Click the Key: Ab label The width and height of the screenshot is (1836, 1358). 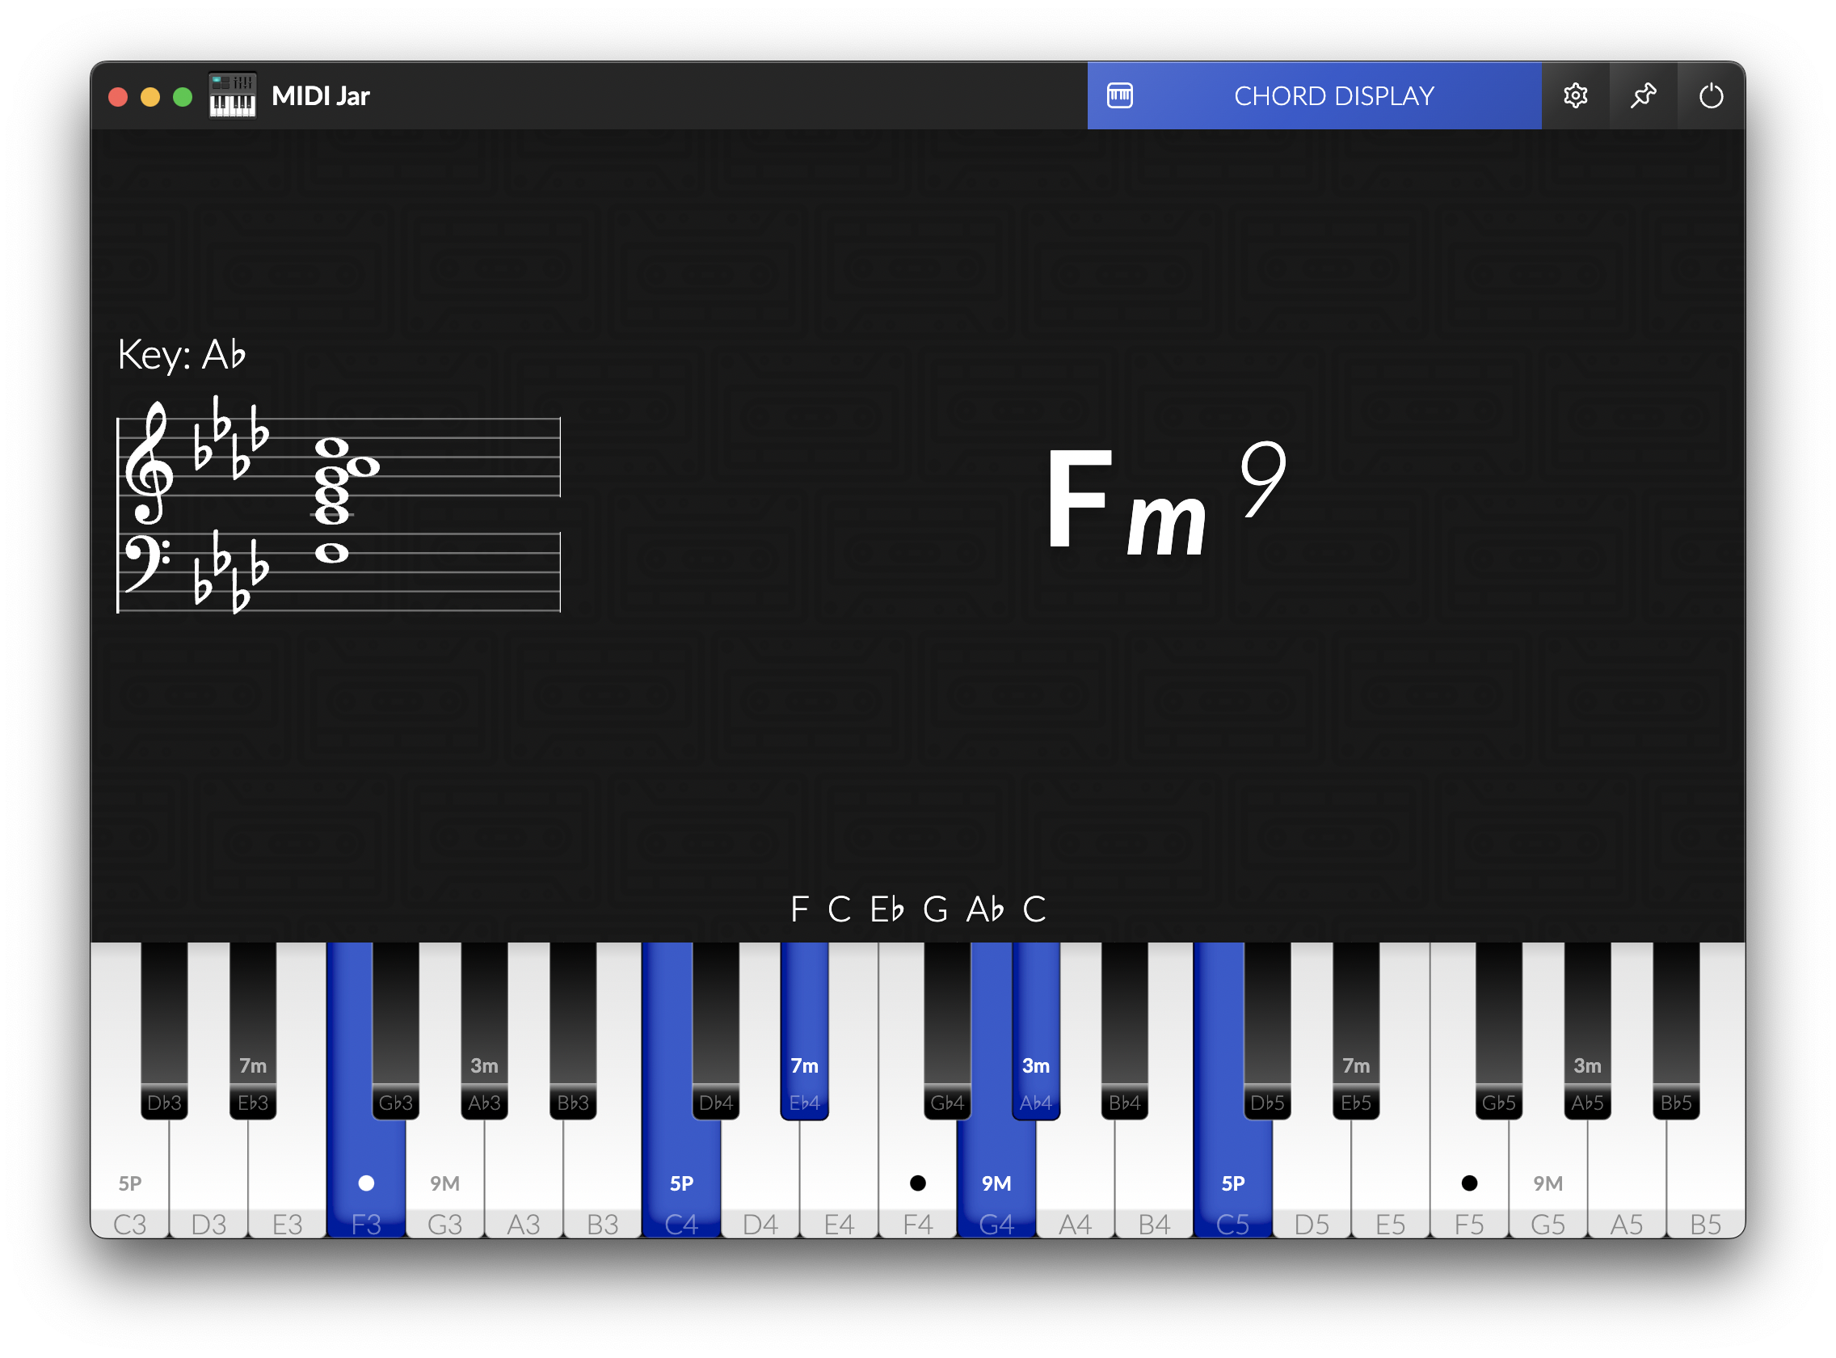(182, 355)
